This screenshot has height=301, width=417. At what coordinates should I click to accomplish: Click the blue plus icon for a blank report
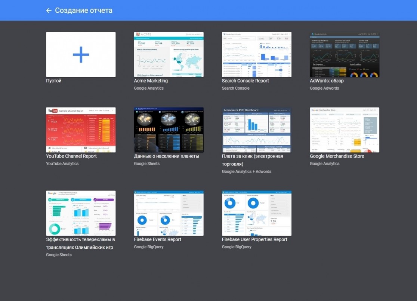[81, 55]
